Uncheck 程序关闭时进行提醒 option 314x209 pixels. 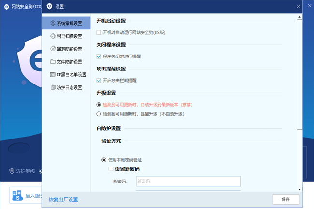click(99, 56)
